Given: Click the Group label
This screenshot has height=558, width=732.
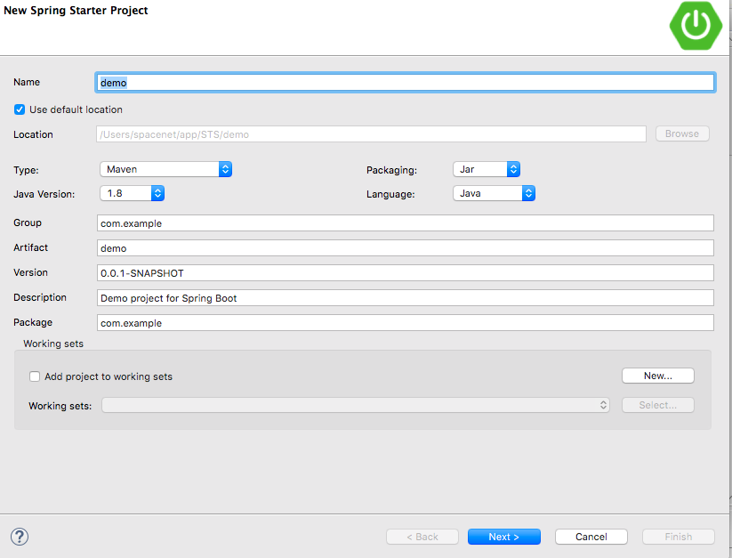Looking at the screenshot, I should (28, 222).
